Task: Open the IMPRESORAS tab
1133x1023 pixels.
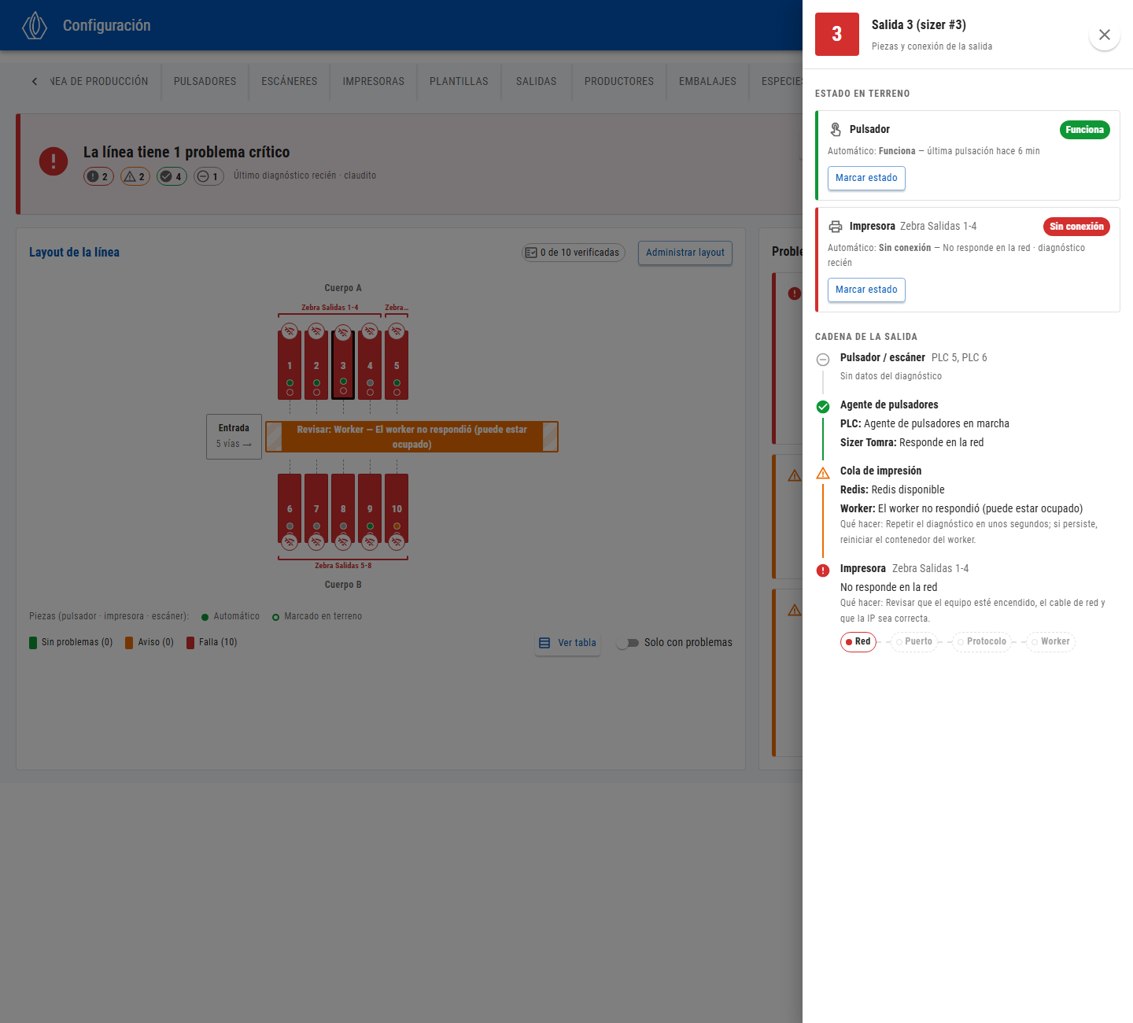Action: click(374, 82)
